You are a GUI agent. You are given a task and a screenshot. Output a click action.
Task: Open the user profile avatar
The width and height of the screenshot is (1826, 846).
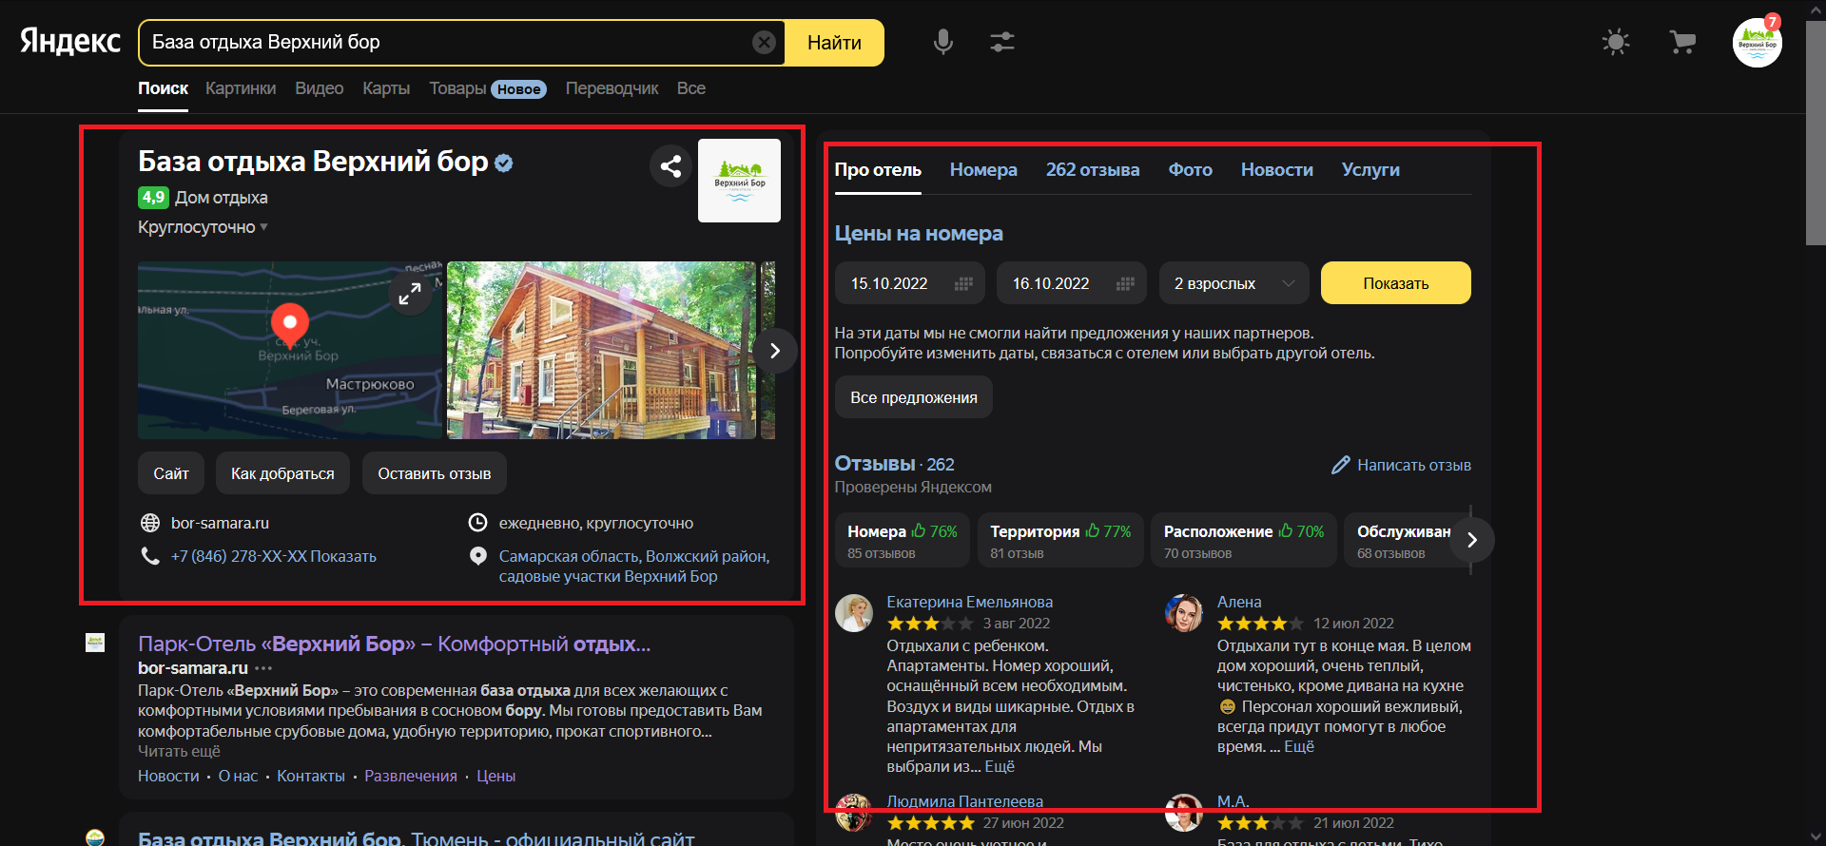click(1757, 43)
